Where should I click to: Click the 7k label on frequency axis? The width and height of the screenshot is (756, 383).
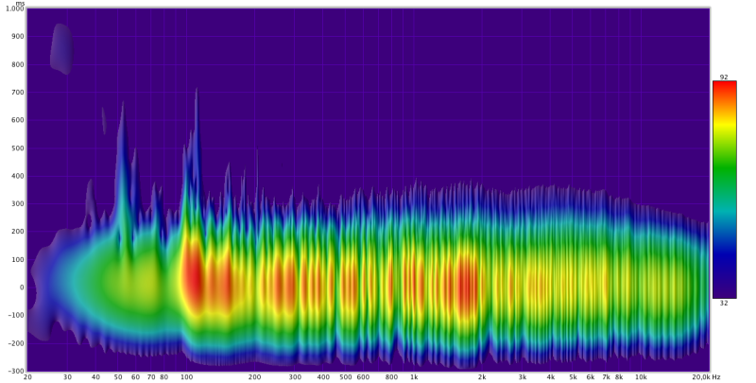click(606, 377)
